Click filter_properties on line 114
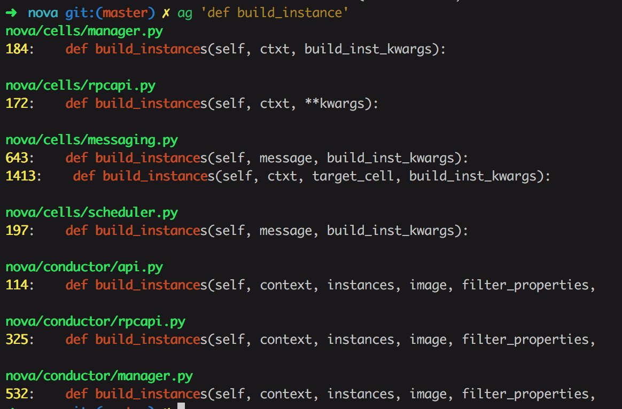This screenshot has width=622, height=409. pos(526,285)
